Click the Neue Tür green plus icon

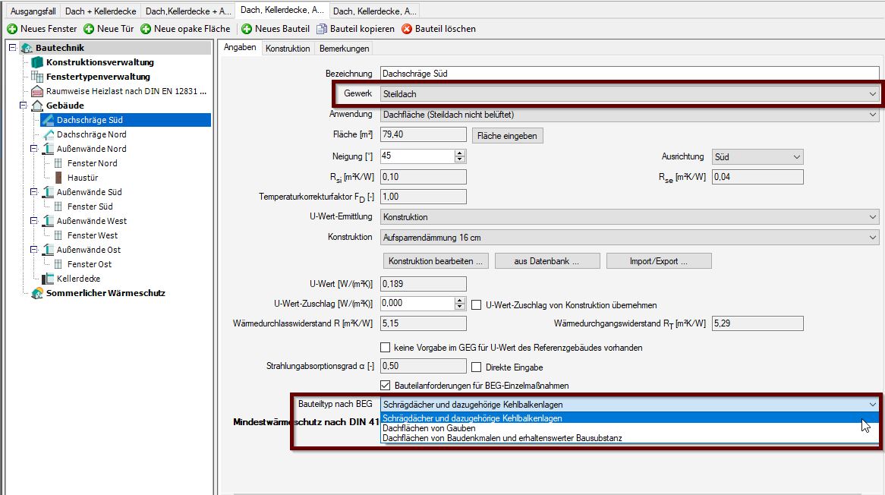pos(89,29)
